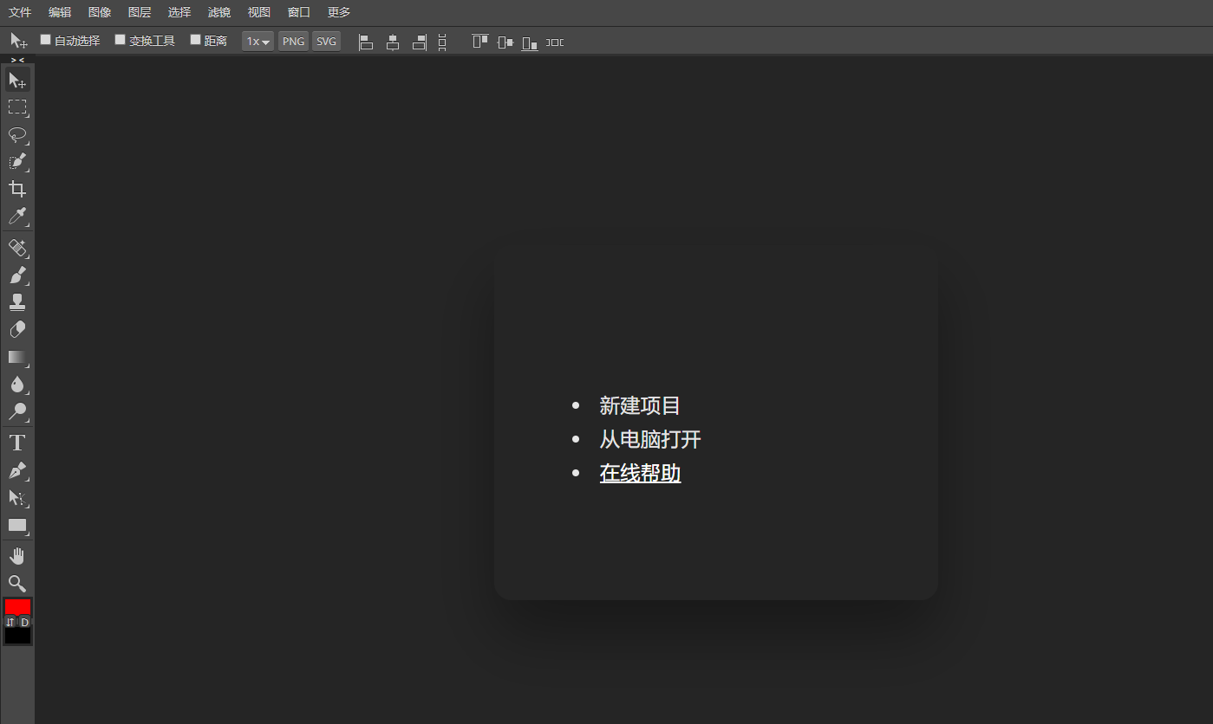Image resolution: width=1213 pixels, height=724 pixels.
Task: Select the Quick Selection brush tool
Action: 17,162
